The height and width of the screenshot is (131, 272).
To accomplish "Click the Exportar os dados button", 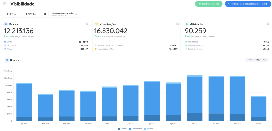I will click(x=209, y=4).
